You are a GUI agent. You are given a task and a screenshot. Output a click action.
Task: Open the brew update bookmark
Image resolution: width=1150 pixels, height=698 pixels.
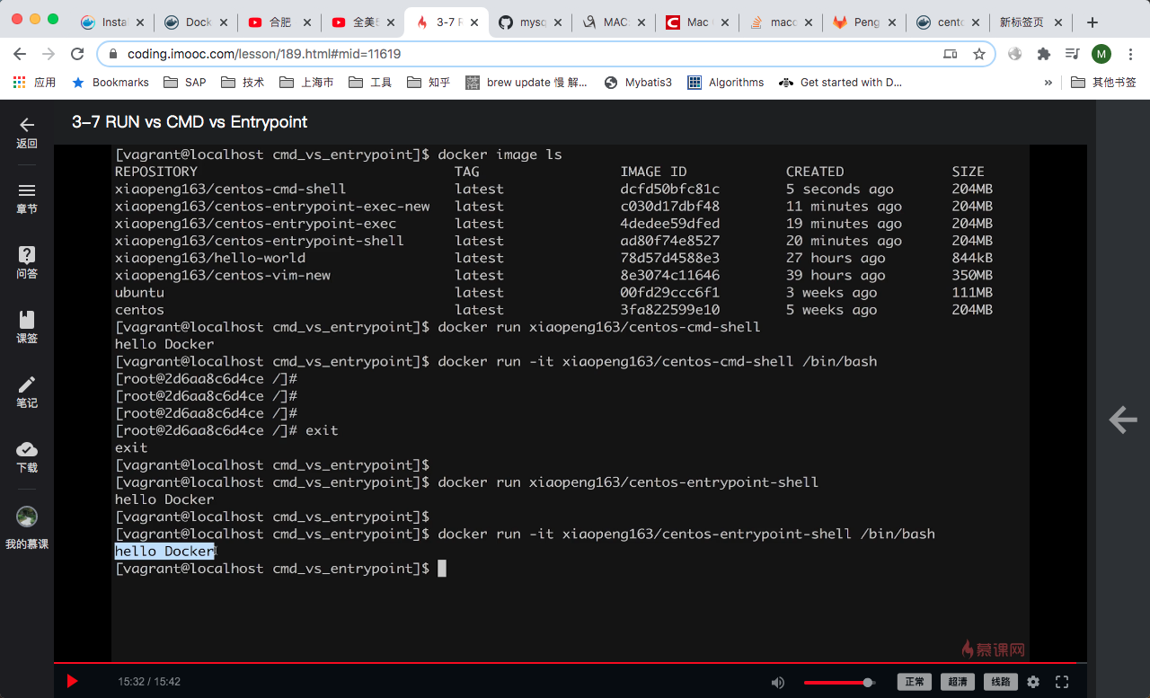(526, 83)
